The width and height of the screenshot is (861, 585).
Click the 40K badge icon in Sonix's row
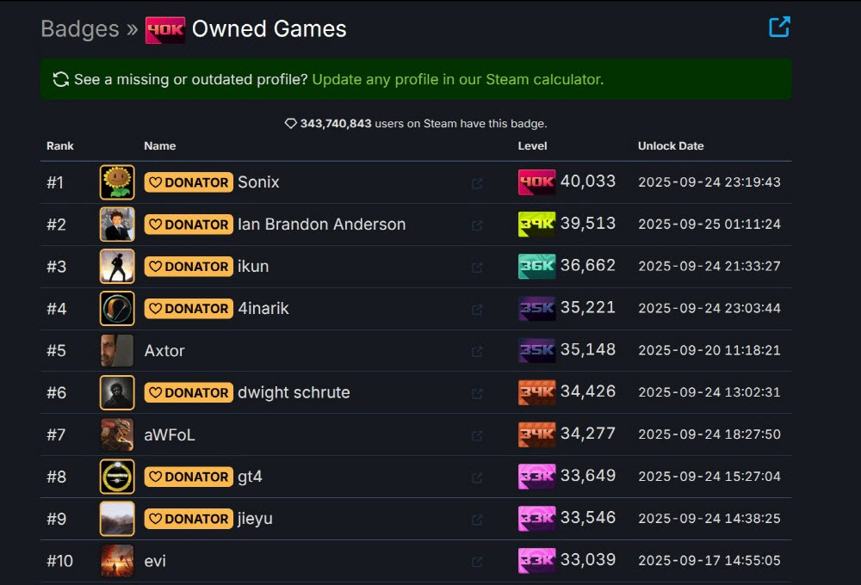pos(536,182)
